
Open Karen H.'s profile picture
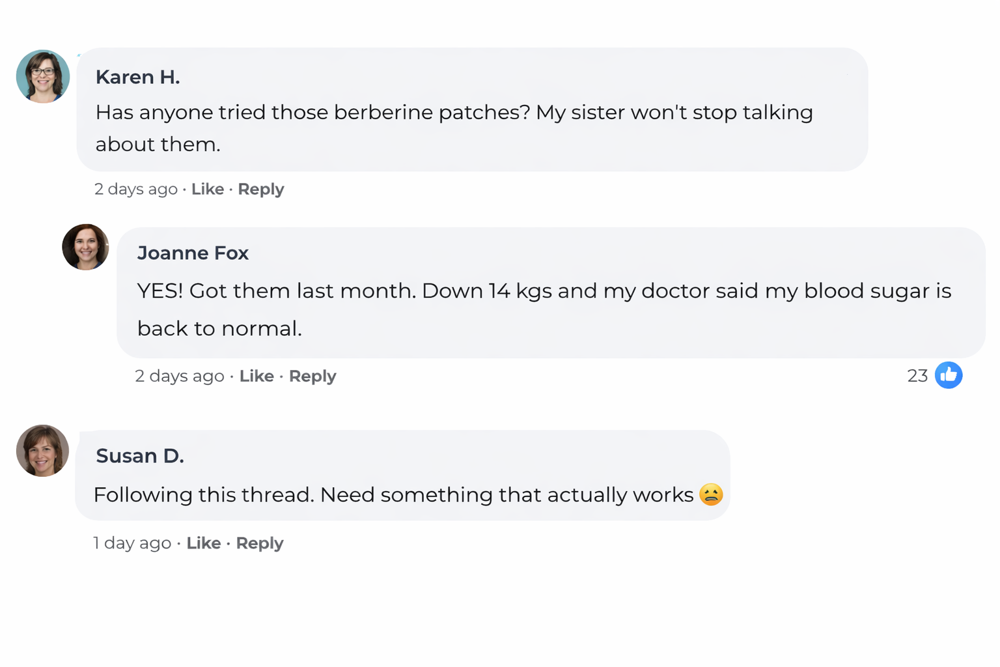click(x=43, y=76)
